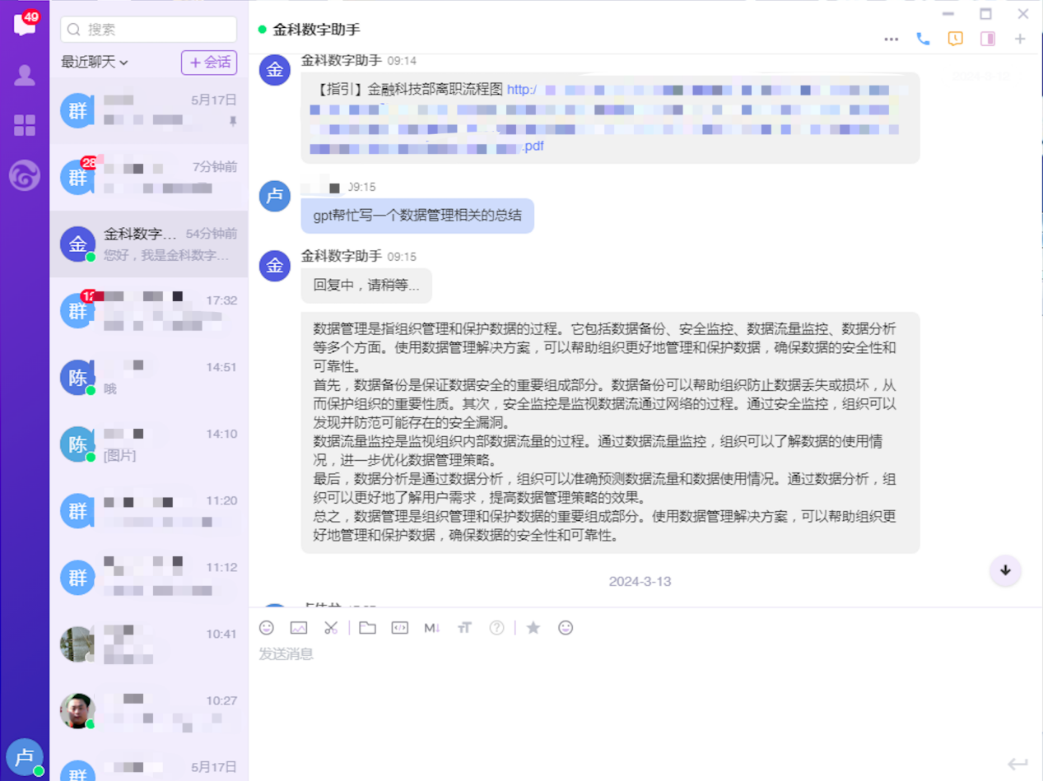Viewport: 1043px width, 781px height.
Task: Click the smiley face icon after the star
Action: (x=566, y=628)
